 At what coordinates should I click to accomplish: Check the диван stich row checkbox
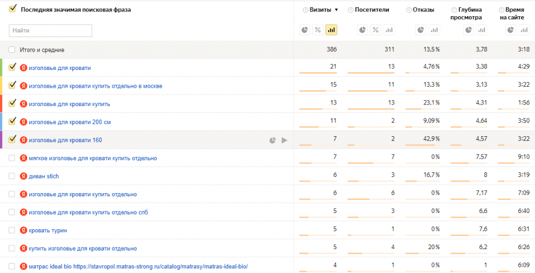[12, 176]
